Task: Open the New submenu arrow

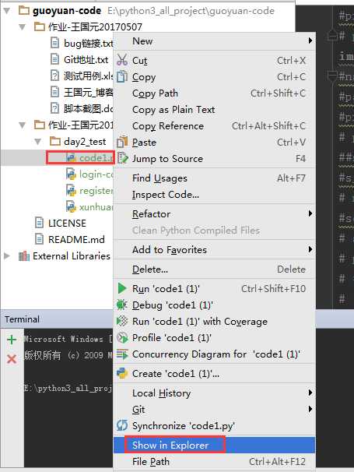Action: point(310,41)
